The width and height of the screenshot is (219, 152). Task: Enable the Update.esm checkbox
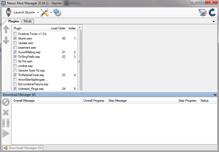coord(15,43)
